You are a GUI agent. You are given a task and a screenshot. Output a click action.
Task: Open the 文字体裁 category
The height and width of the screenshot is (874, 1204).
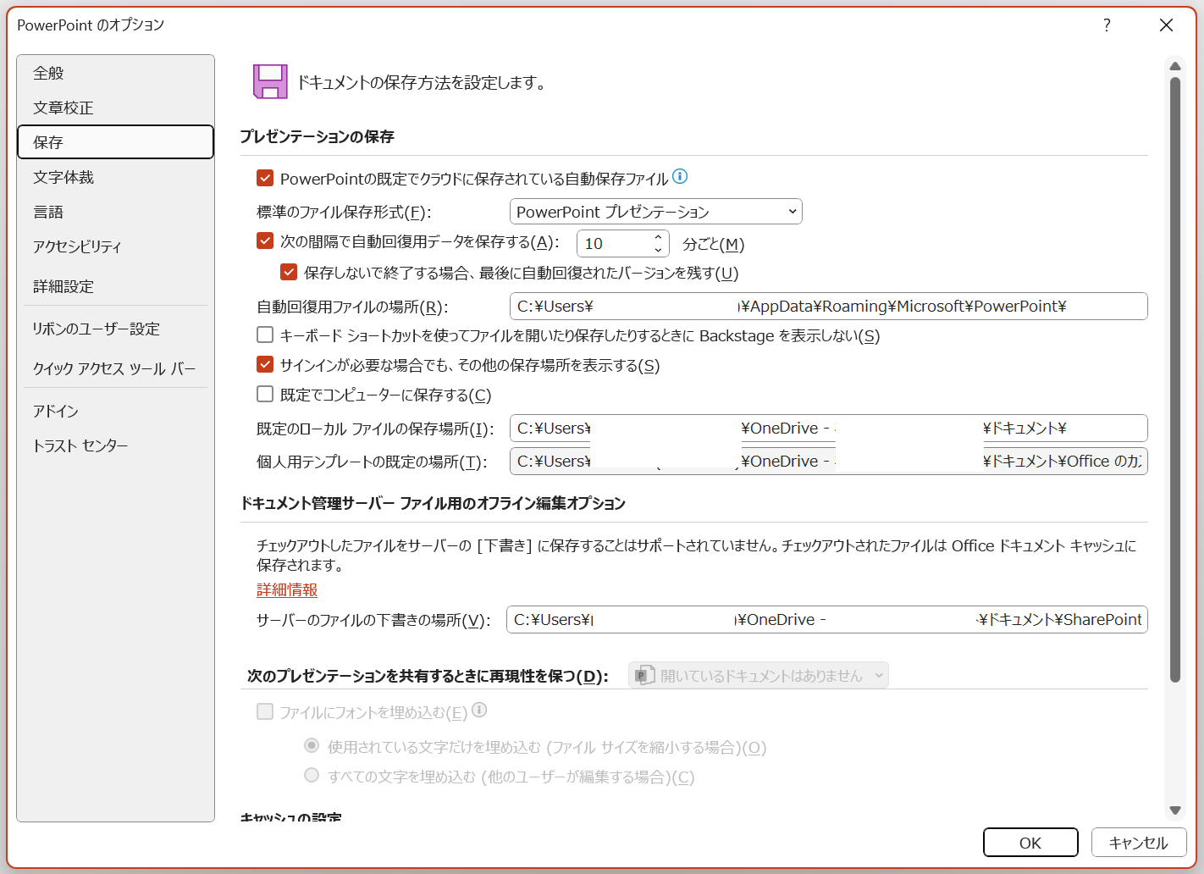point(115,177)
